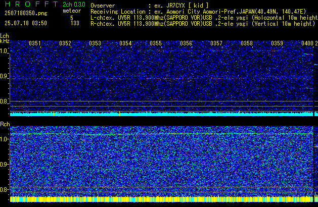Click the green meteor label

(x=72, y=11)
